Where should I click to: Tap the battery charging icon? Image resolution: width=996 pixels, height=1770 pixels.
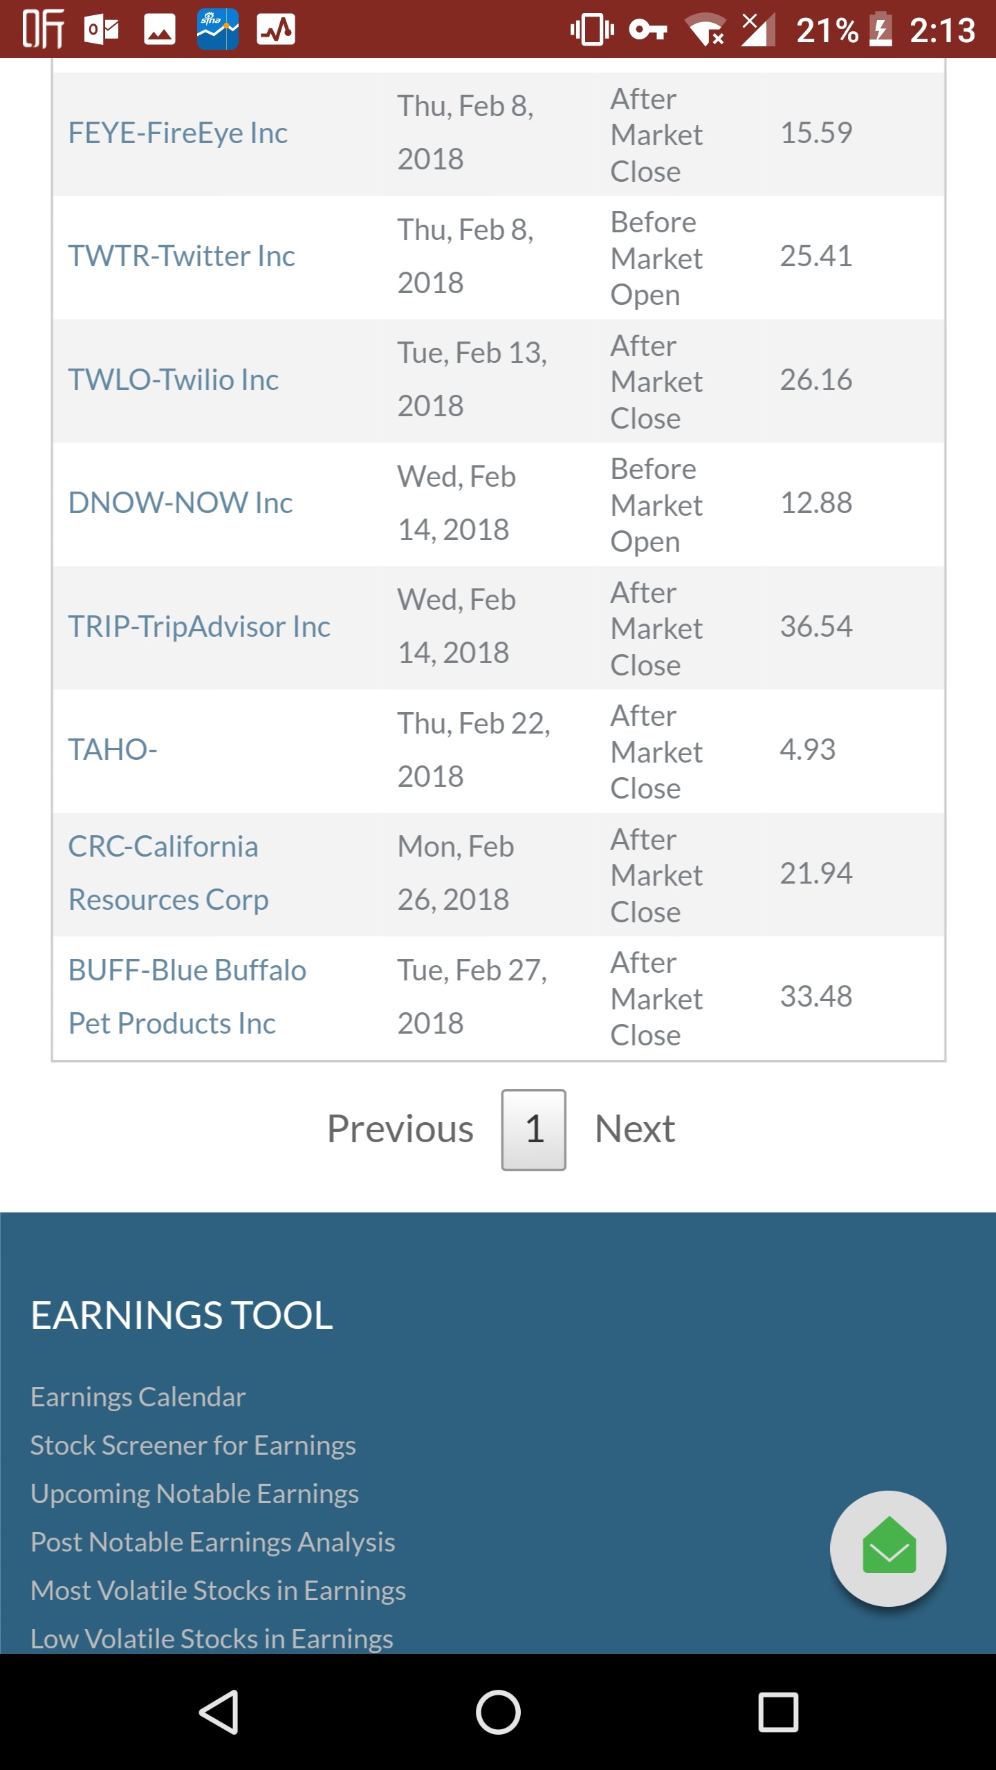click(880, 30)
